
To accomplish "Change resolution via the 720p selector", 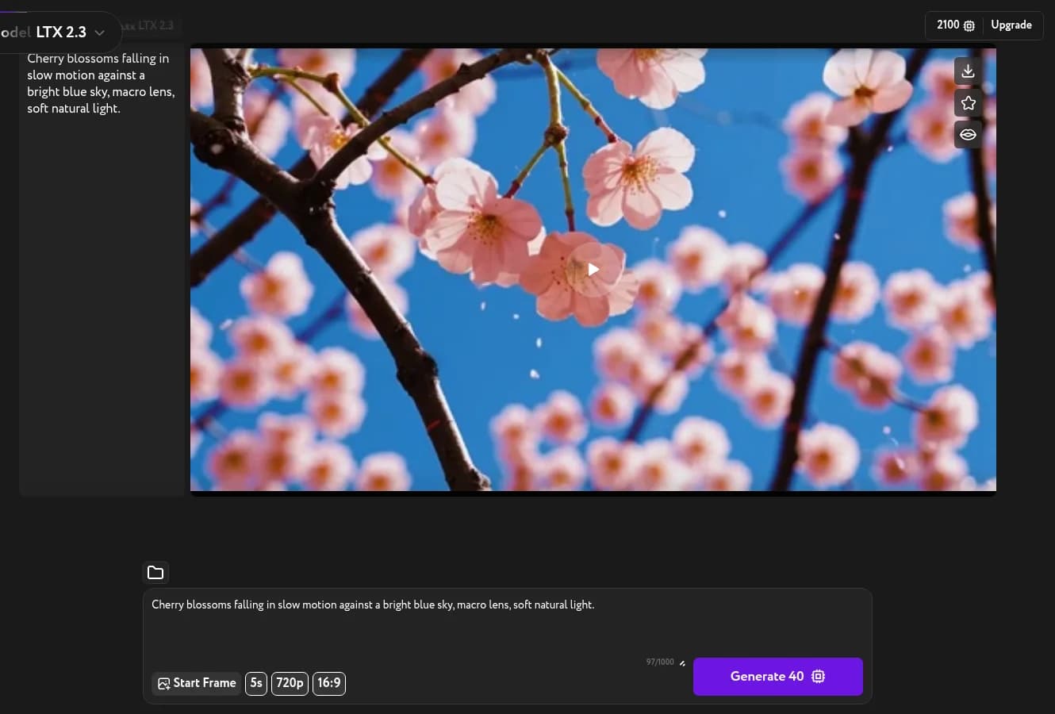I will (x=290, y=683).
